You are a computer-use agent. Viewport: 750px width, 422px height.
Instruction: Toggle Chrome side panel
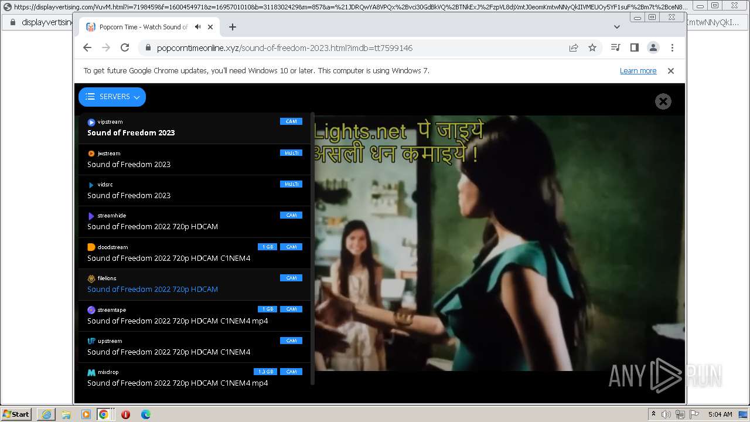point(634,47)
